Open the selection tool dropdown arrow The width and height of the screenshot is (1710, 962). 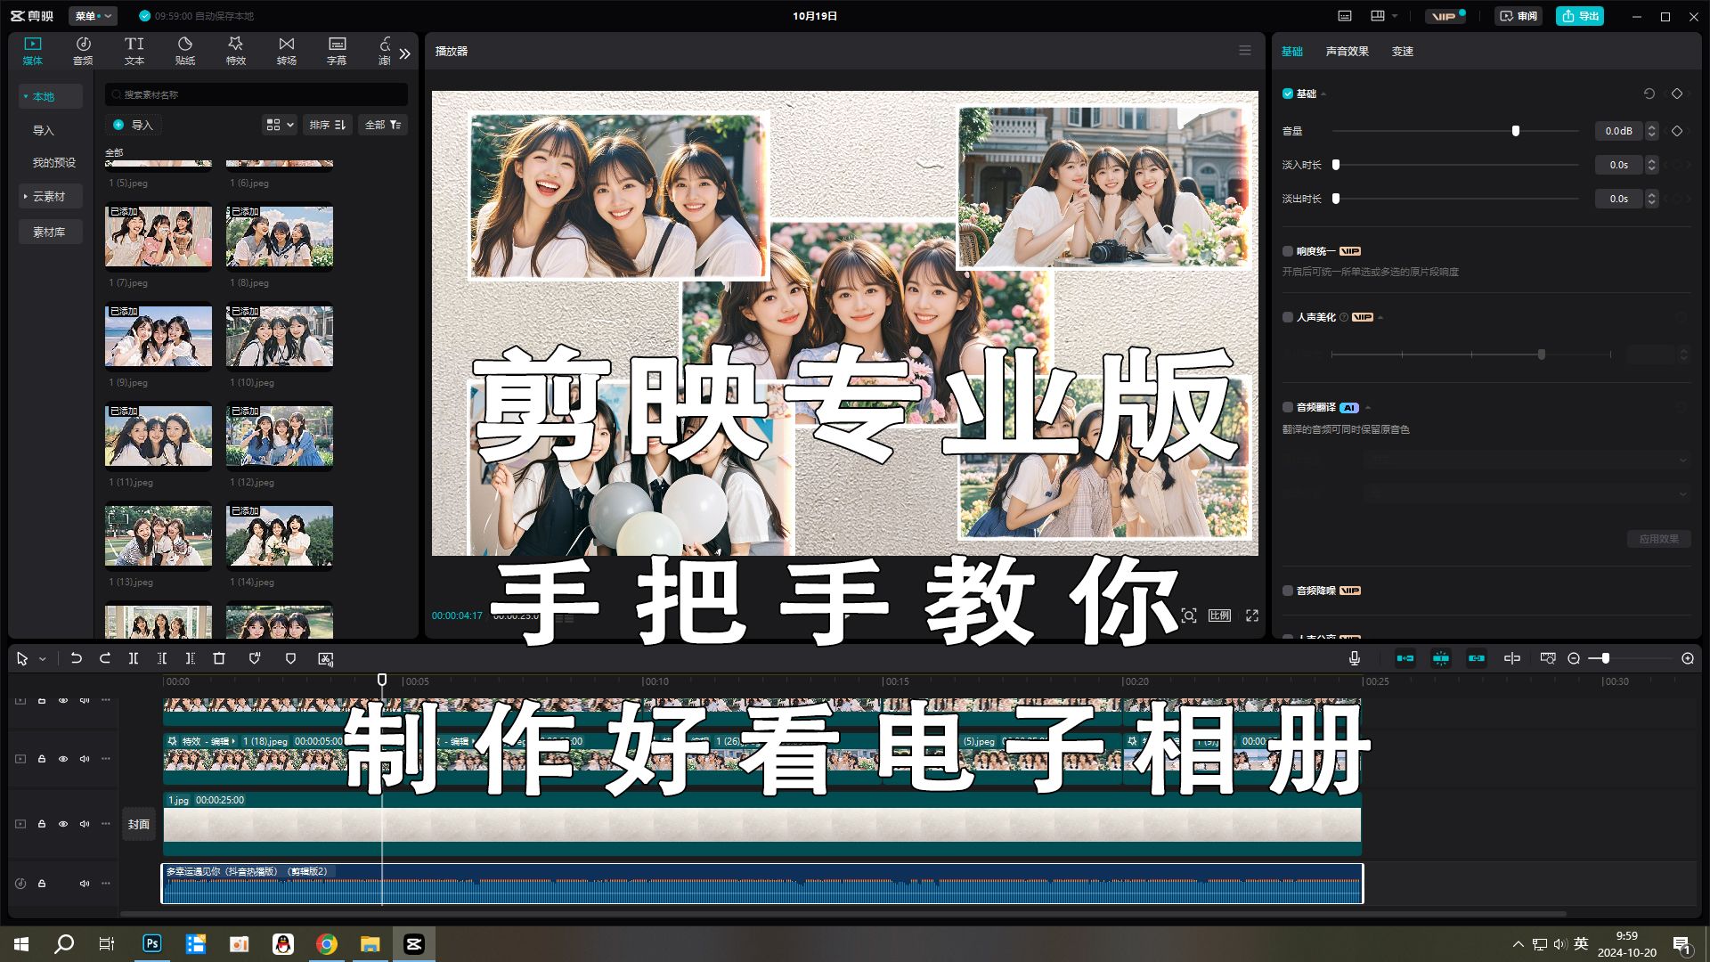pos(42,660)
